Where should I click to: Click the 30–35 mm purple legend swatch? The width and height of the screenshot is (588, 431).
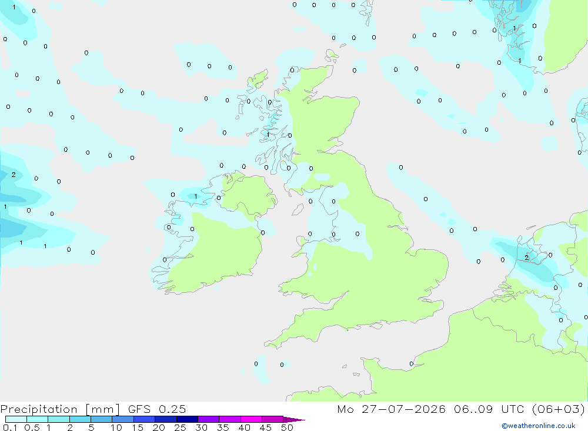click(x=209, y=419)
